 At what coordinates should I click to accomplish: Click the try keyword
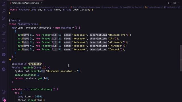[x=17, y=93]
